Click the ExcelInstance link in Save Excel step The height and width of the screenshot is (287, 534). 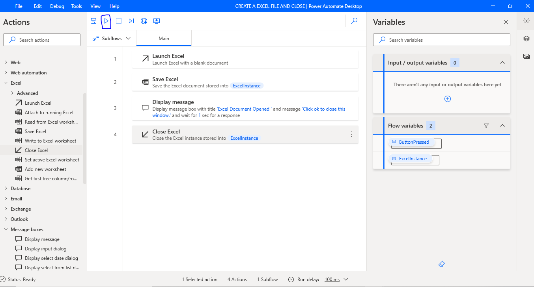246,86
